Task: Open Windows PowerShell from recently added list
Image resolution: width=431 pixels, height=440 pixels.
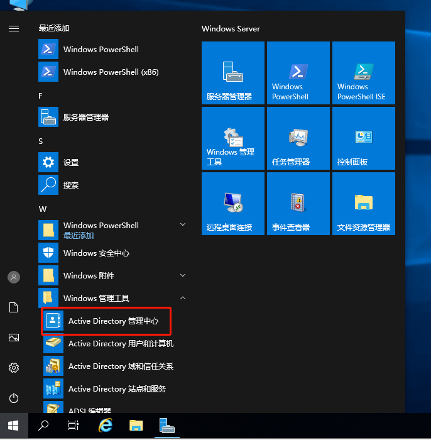Action: click(x=112, y=50)
